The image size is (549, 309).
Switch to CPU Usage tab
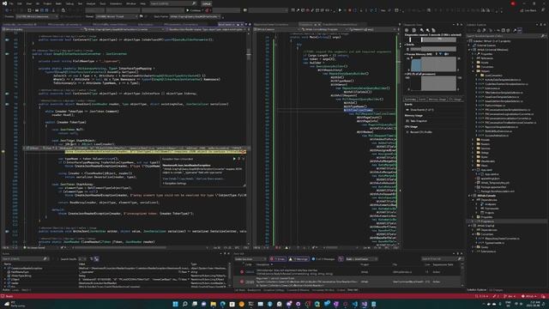tap(455, 100)
